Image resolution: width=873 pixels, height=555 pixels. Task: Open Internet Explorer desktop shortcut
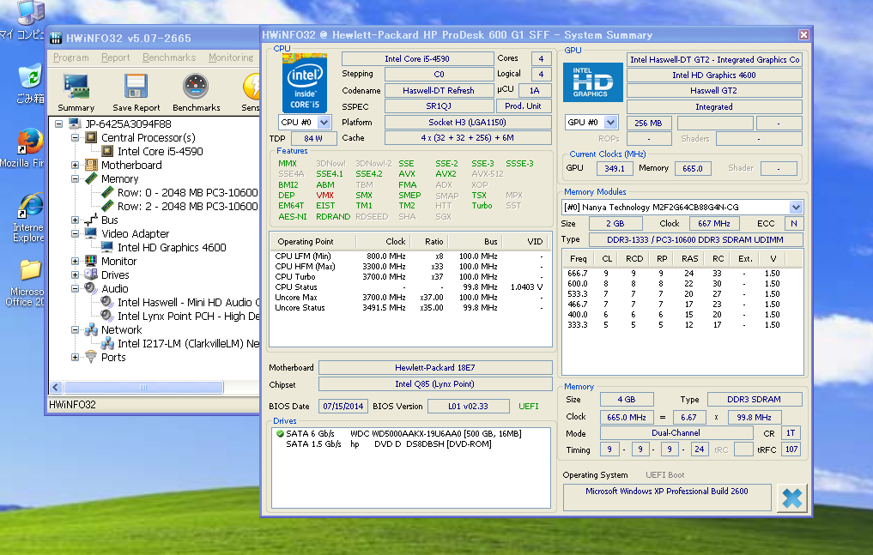tap(30, 207)
